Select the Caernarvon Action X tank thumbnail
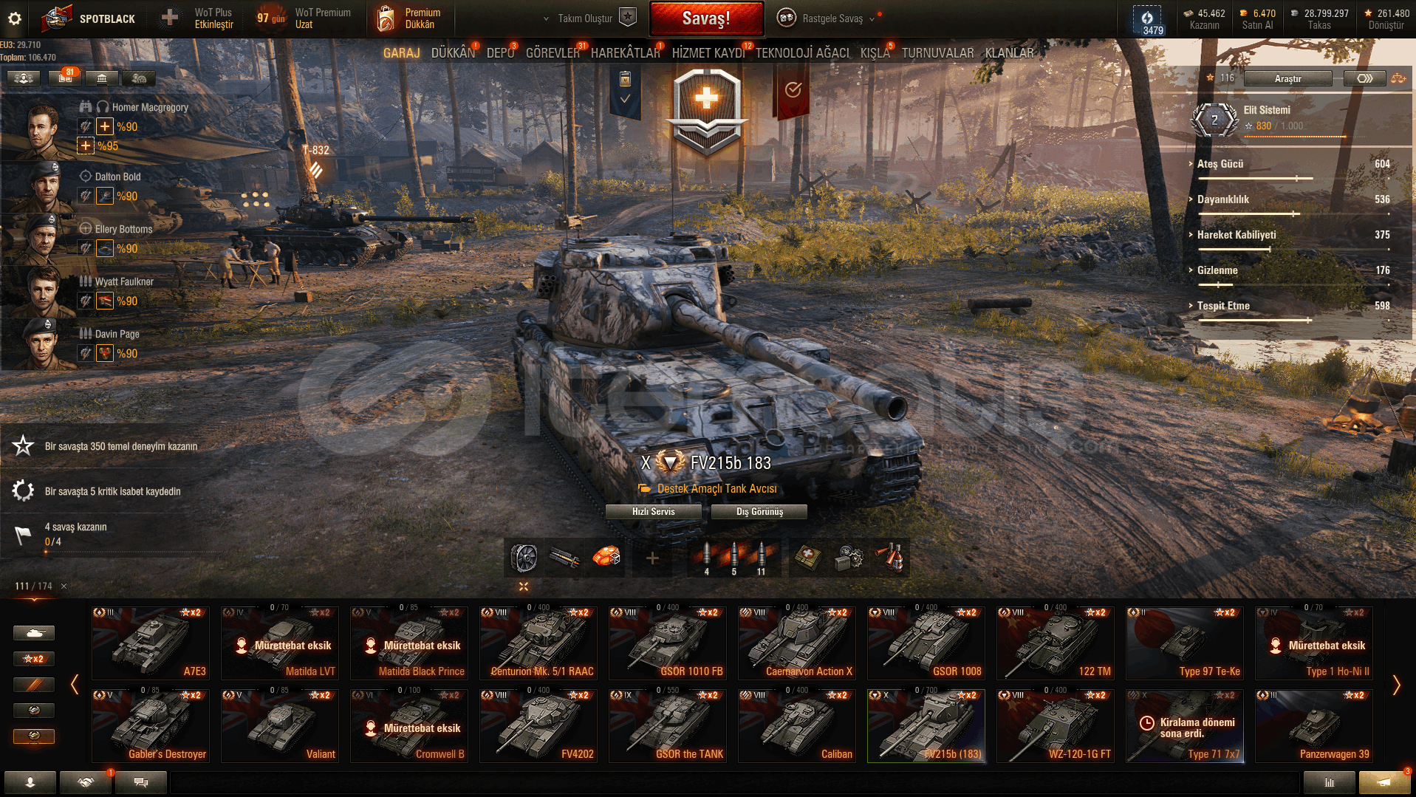This screenshot has width=1416, height=797. click(x=796, y=643)
